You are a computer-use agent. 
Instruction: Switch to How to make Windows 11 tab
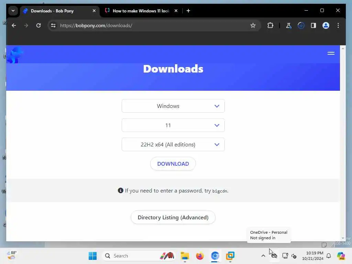(141, 11)
